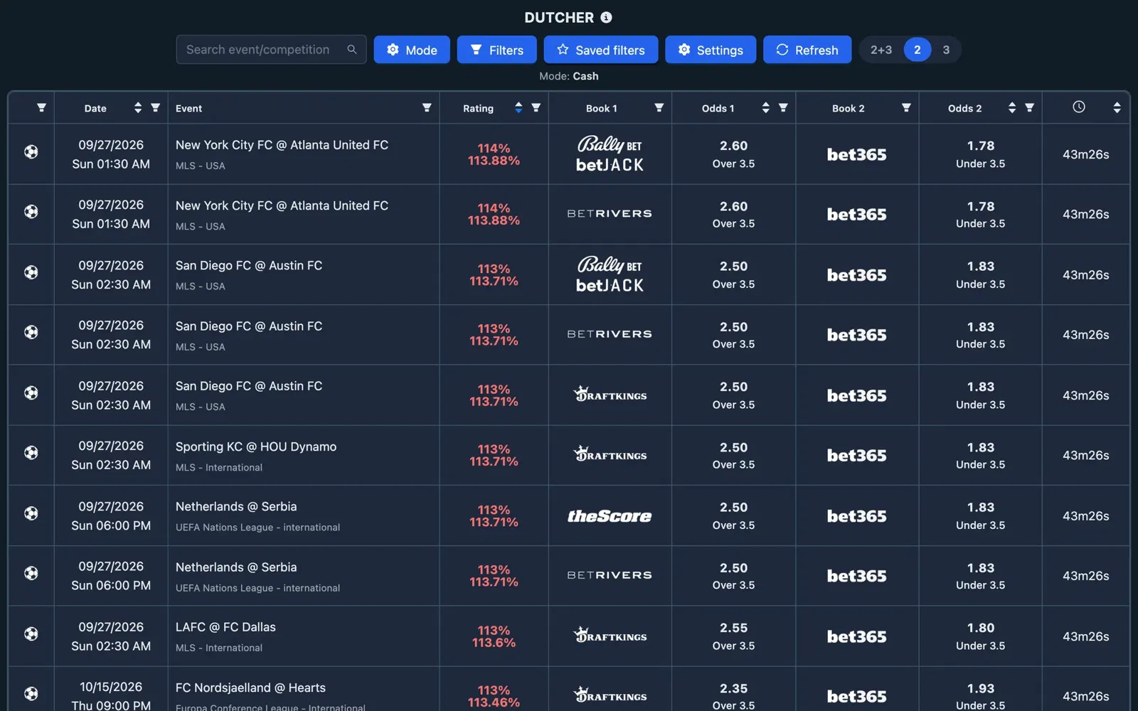The width and height of the screenshot is (1138, 711).
Task: Click the clock icon column header
Action: click(1079, 107)
